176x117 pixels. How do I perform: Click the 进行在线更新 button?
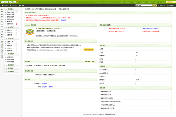(40, 31)
